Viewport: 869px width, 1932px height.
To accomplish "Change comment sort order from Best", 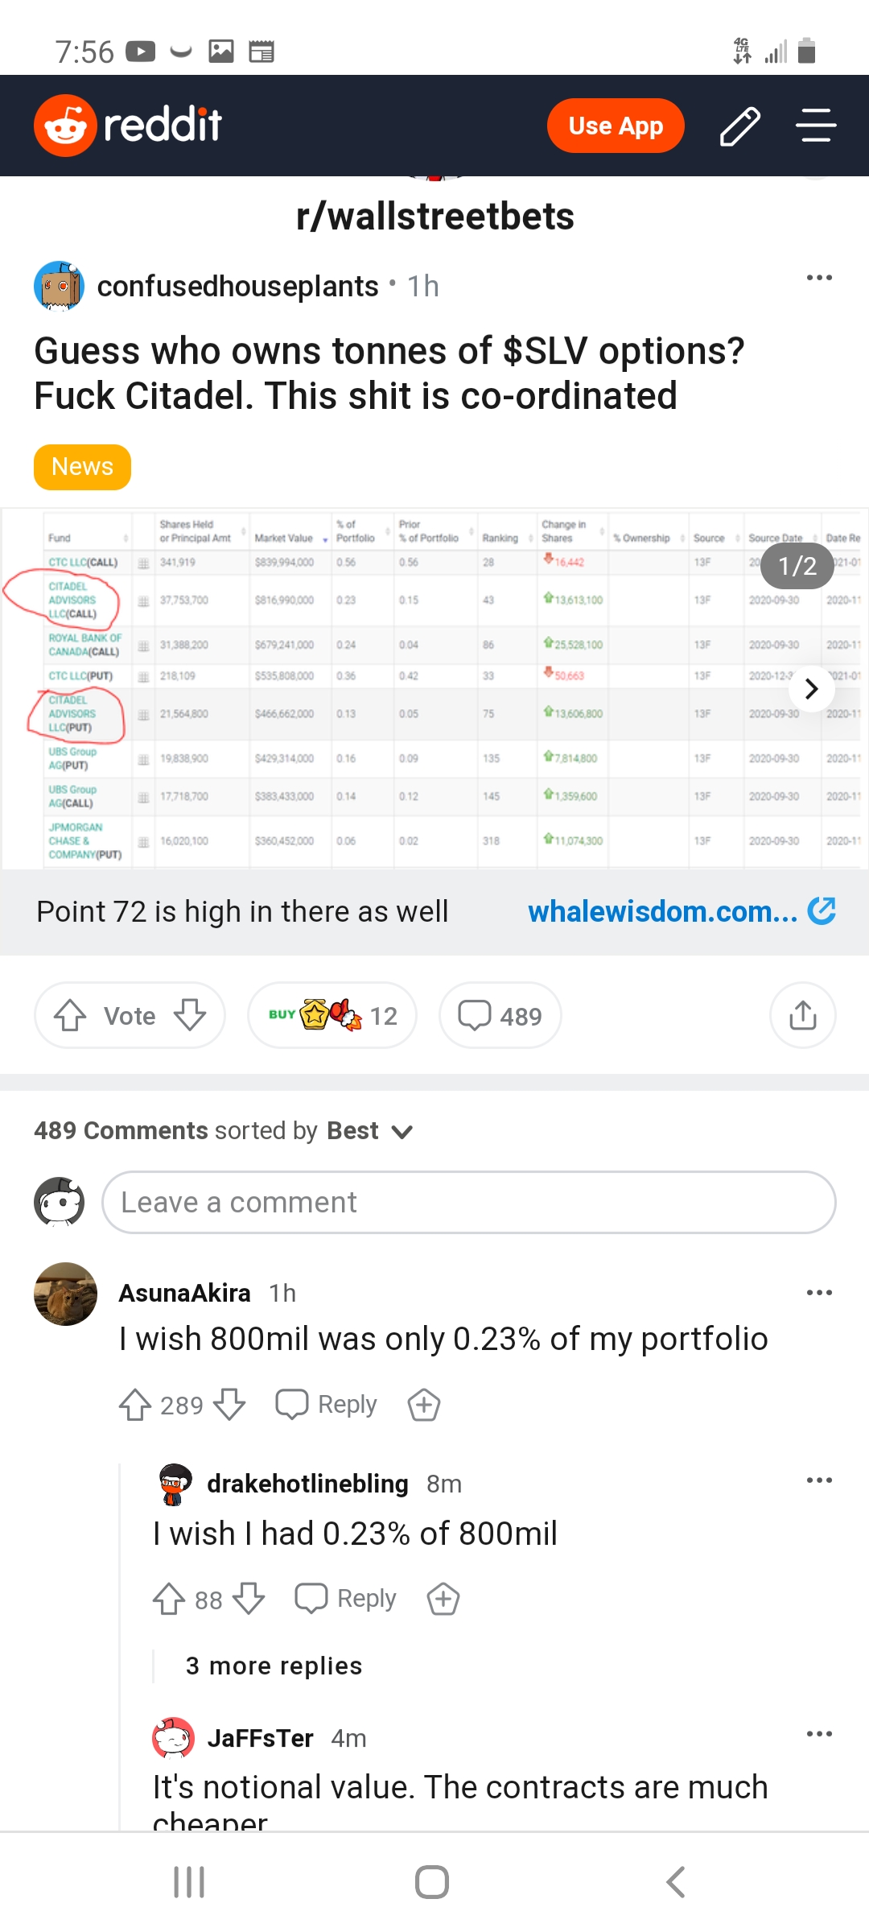I will [x=370, y=1131].
